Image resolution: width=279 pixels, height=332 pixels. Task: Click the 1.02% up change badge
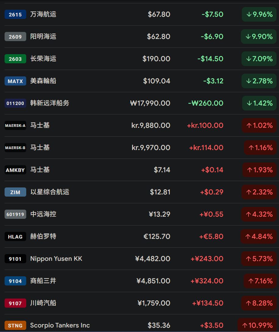click(259, 126)
